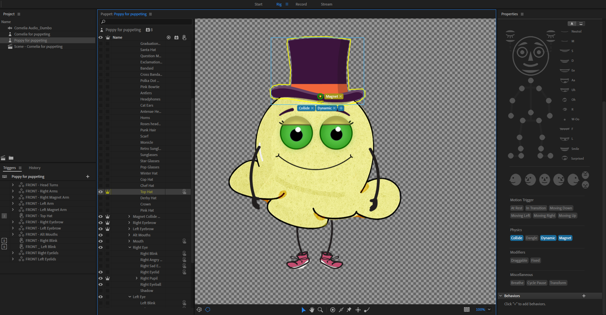This screenshot has height=315, width=606.
Task: Switch properties to visual smiley tag view
Action: coord(581,24)
